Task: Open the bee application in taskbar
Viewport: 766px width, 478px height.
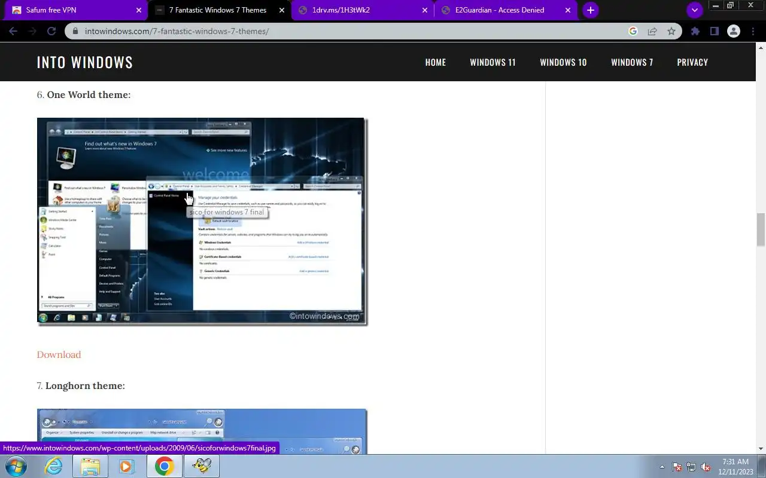Action: (x=202, y=466)
